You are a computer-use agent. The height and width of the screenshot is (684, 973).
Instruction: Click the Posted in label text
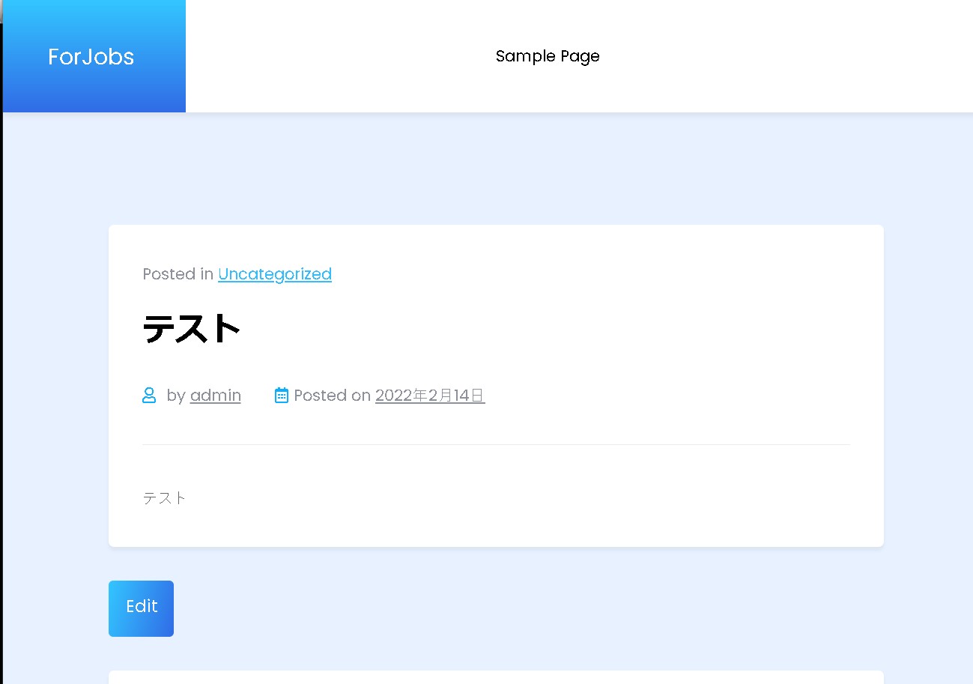[x=175, y=274]
